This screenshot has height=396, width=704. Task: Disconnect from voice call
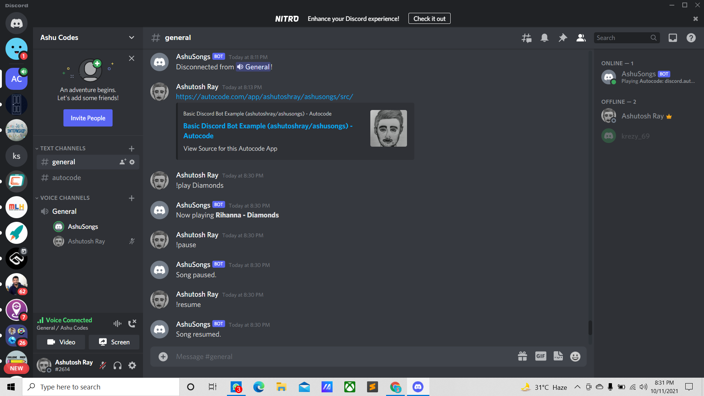click(x=132, y=323)
